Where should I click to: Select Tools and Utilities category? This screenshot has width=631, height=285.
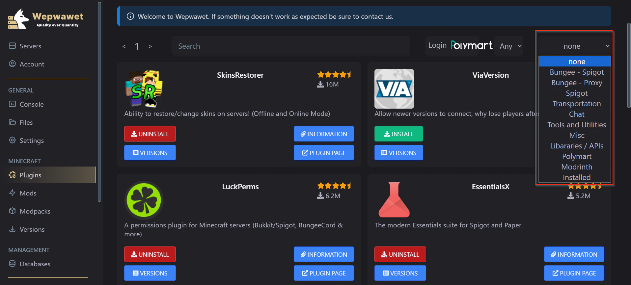click(x=575, y=125)
